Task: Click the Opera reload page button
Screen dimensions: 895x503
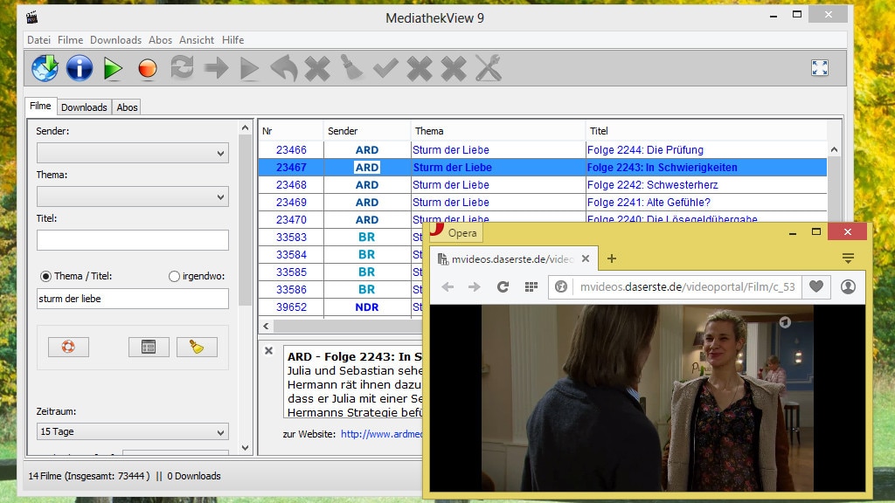Action: point(503,286)
